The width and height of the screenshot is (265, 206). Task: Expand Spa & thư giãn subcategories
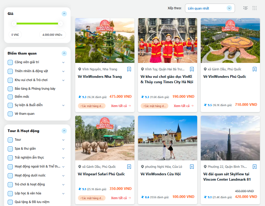pos(63,149)
